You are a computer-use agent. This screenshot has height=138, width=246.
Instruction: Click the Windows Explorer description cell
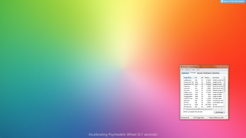click(218, 92)
